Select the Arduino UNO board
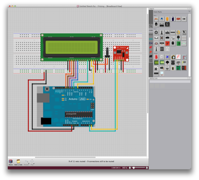 coord(66,106)
